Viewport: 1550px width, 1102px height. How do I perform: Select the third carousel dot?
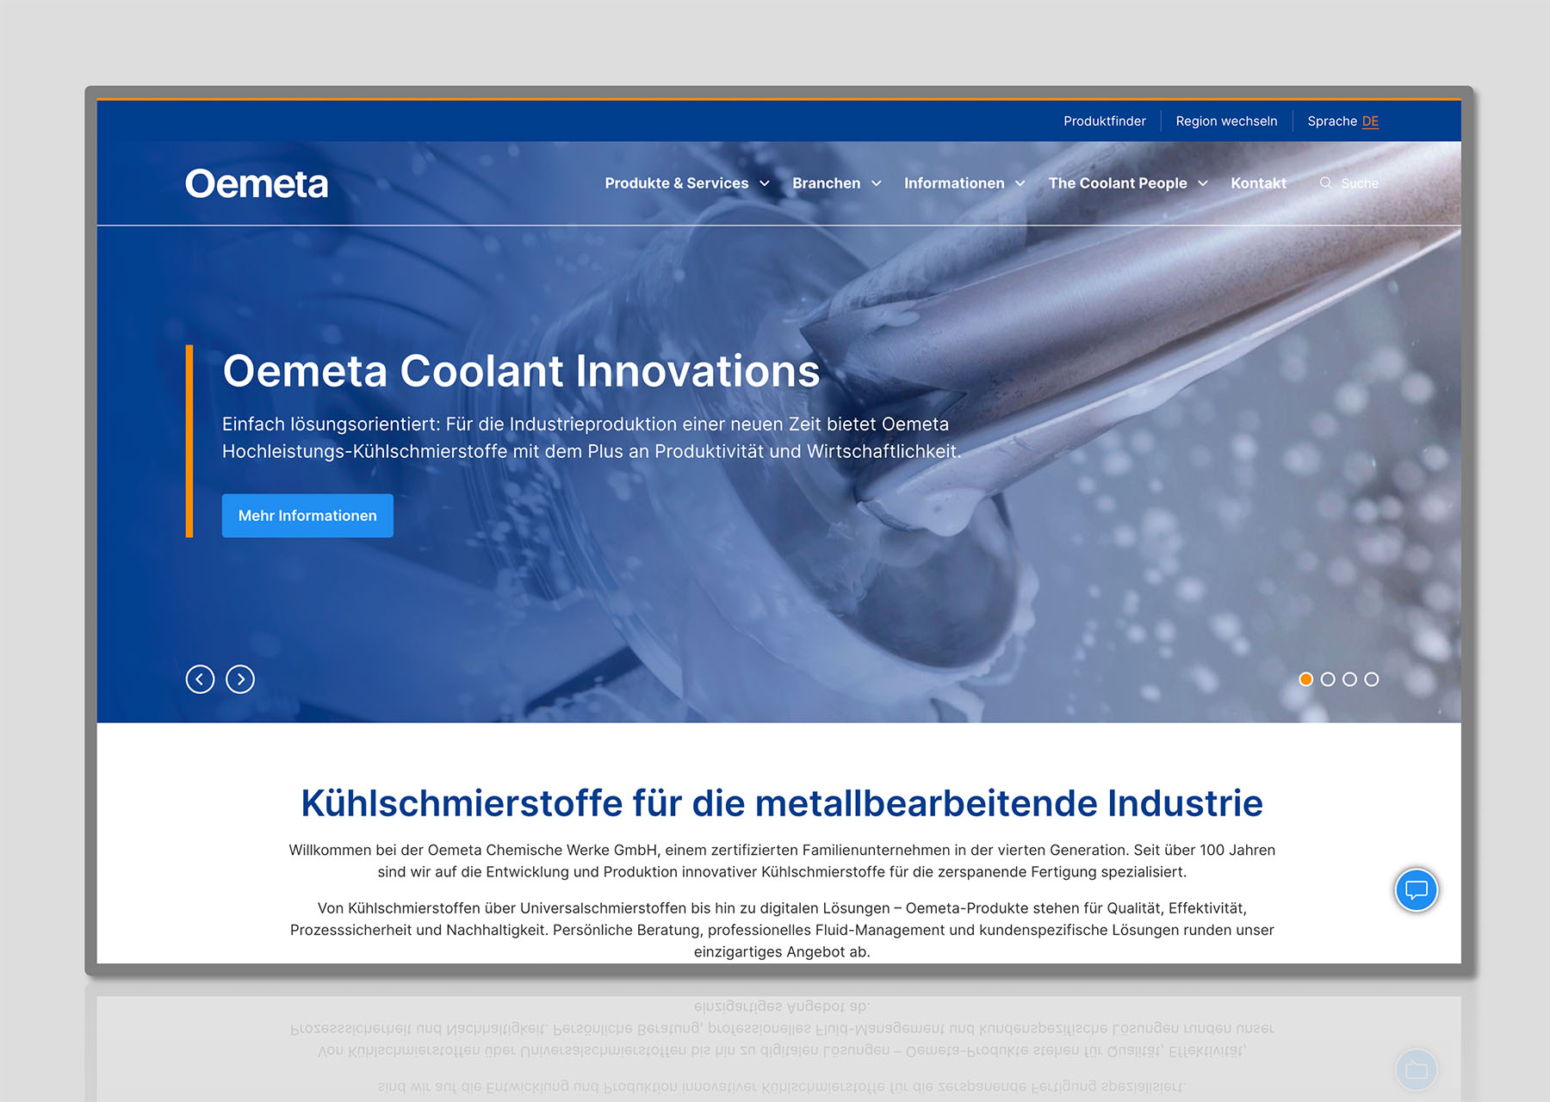click(1349, 679)
